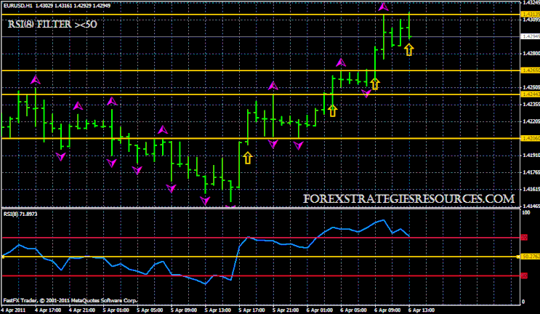Click the 6 Apr 05:00 time label

click(x=354, y=310)
